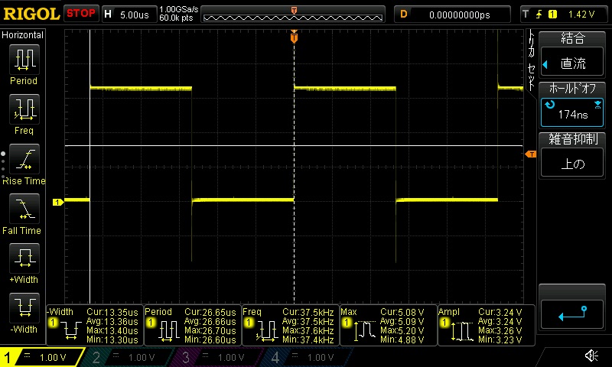
Task: Click the speaker sound icon
Action: click(x=591, y=356)
